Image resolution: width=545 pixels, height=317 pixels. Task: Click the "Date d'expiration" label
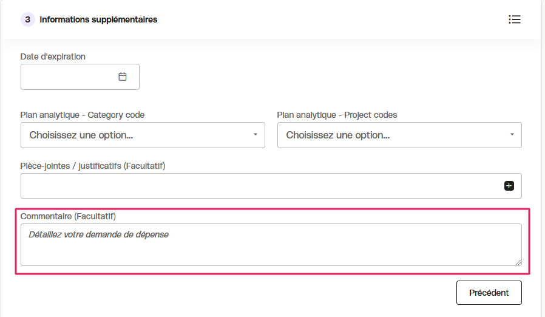tap(53, 56)
